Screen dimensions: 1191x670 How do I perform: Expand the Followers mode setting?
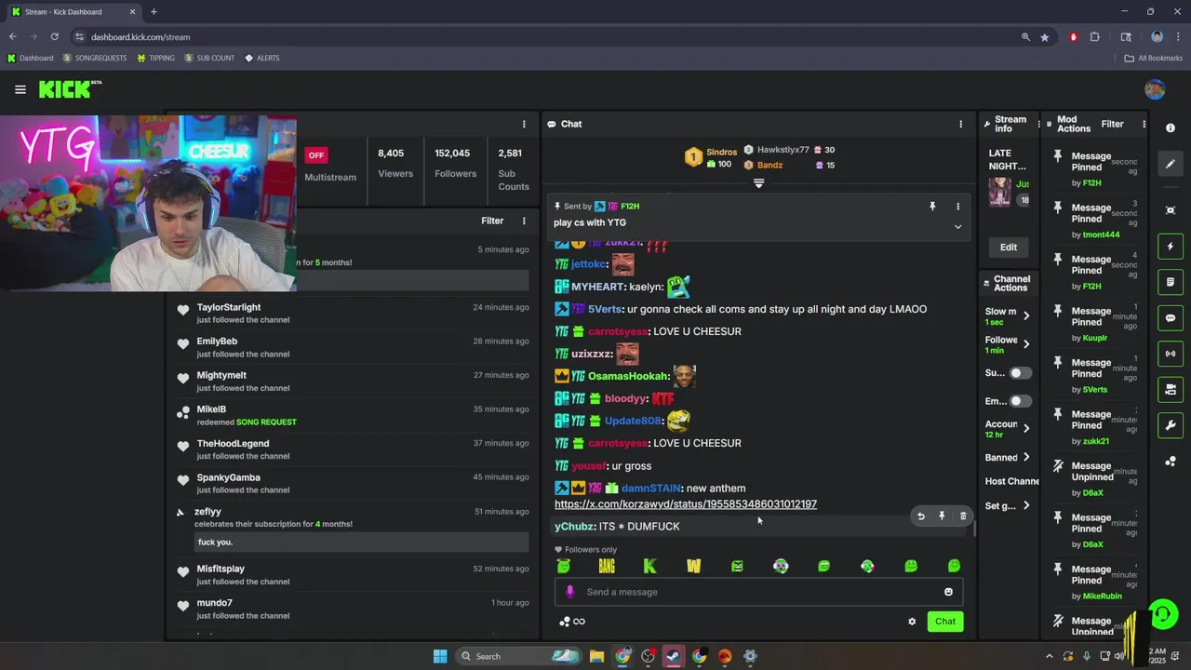1009,344
